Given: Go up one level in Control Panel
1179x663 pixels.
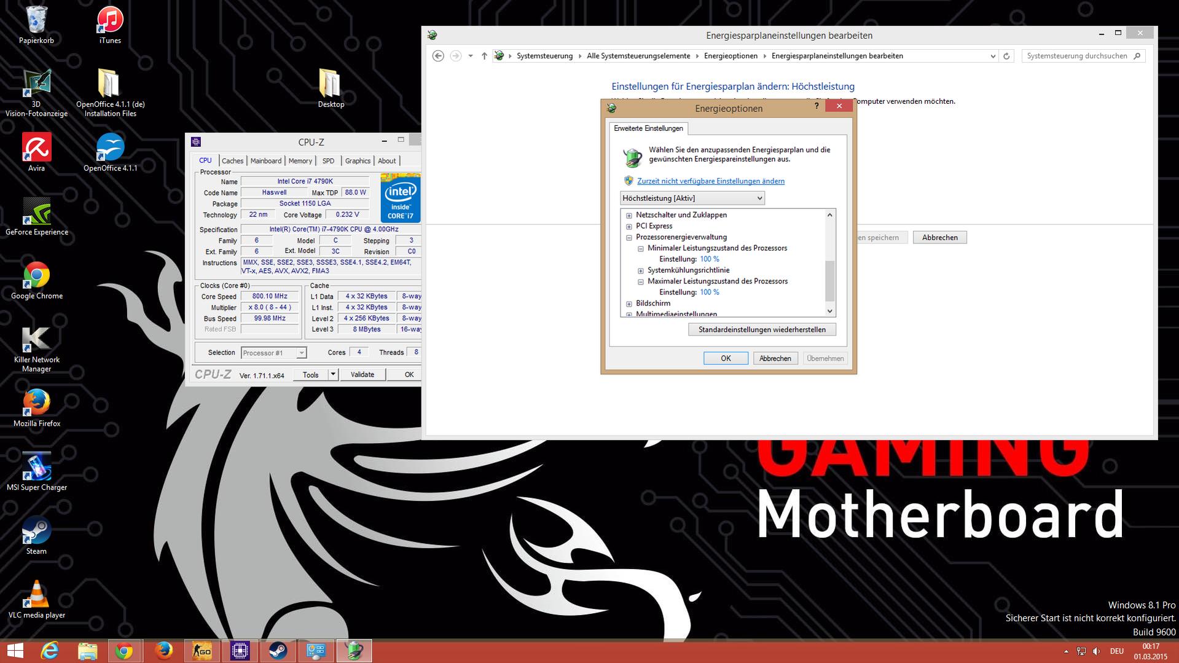Looking at the screenshot, I should [x=484, y=56].
